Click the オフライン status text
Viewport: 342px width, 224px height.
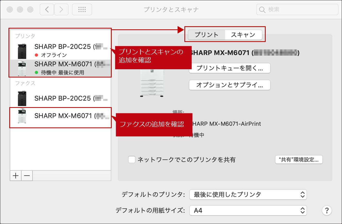54,55
